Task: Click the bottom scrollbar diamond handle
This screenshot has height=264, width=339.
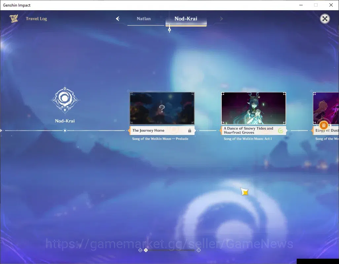Action: coord(146,250)
